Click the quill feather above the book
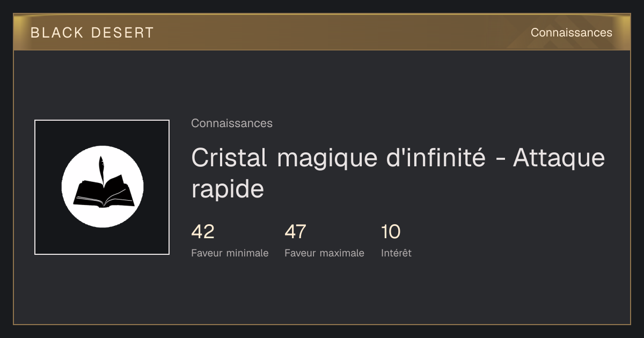Image resolution: width=644 pixels, height=338 pixels. pos(101,168)
